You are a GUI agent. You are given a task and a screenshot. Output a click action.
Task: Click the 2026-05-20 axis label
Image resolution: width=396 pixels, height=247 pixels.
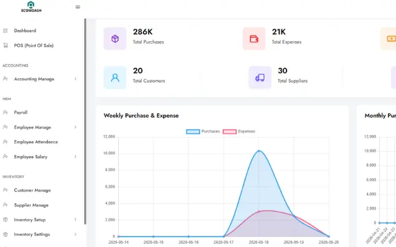pos(329,242)
